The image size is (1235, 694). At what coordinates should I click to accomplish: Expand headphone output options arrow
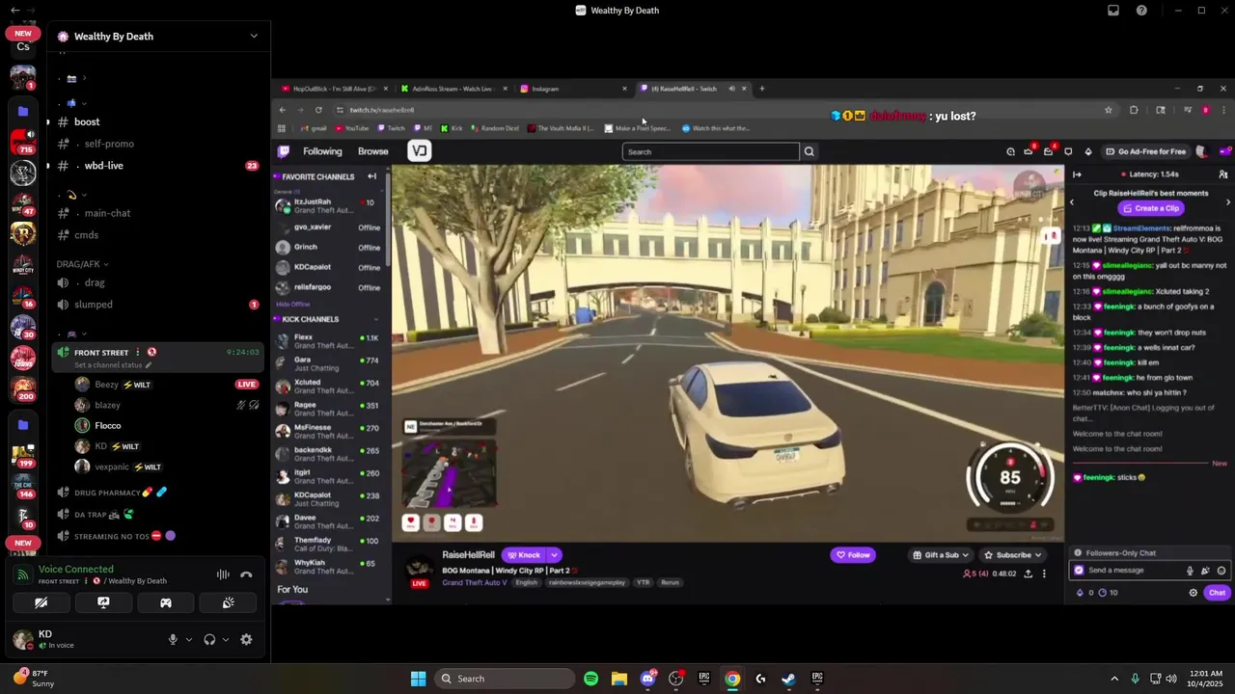(226, 639)
